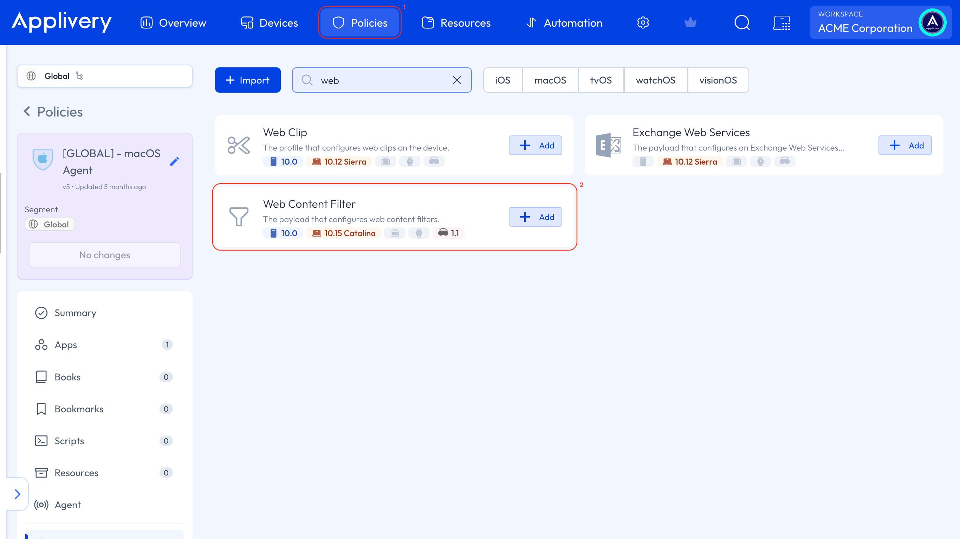Open the Policies tab in navbar

(x=359, y=23)
